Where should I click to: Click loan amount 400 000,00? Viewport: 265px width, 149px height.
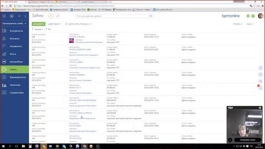111,100
